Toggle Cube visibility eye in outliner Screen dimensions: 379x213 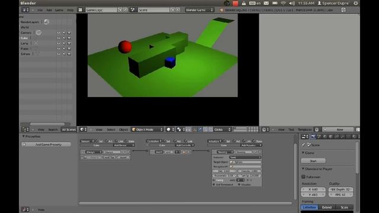point(59,38)
